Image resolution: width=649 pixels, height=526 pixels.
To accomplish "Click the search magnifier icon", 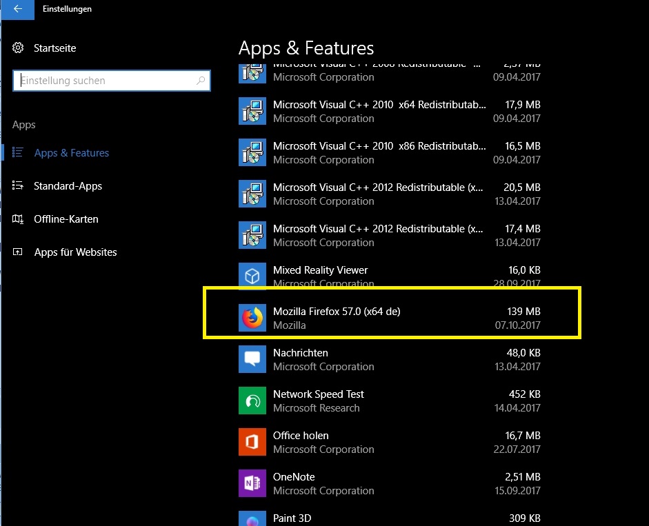I will pos(201,81).
